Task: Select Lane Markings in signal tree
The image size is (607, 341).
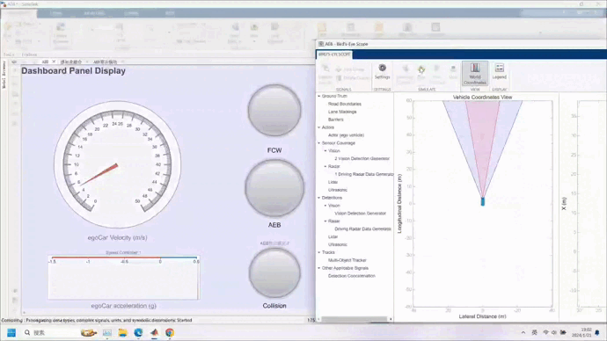Action: [342, 112]
